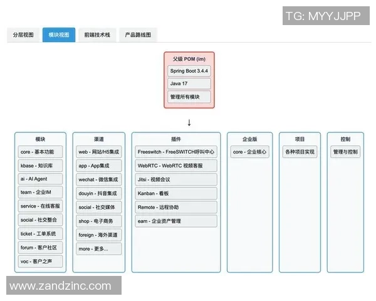Click the 渠道 column header
Screen dimensions: 376x301
coord(99,139)
